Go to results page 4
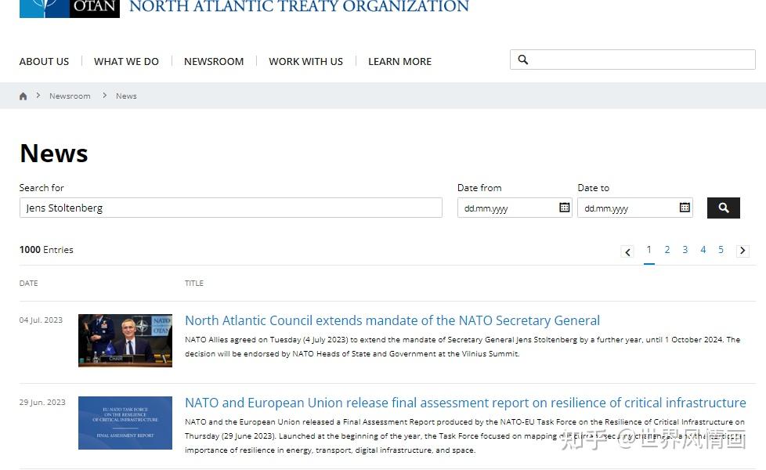766x470 pixels. coord(703,250)
